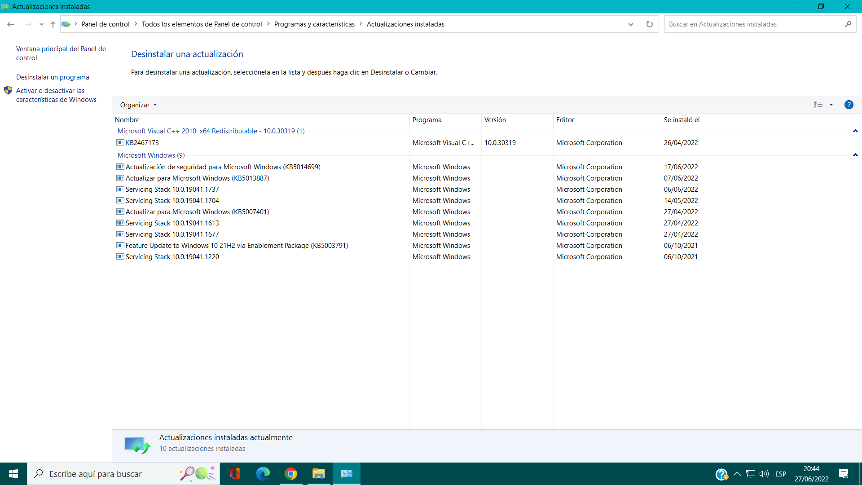Collapse the Microsoft Windows (9) group
Viewport: 862px width, 485px height.
pyautogui.click(x=855, y=155)
